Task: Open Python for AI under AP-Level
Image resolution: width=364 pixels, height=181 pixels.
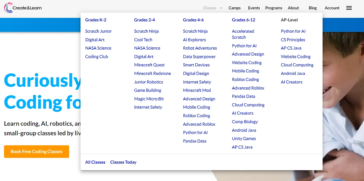Action: [x=293, y=31]
